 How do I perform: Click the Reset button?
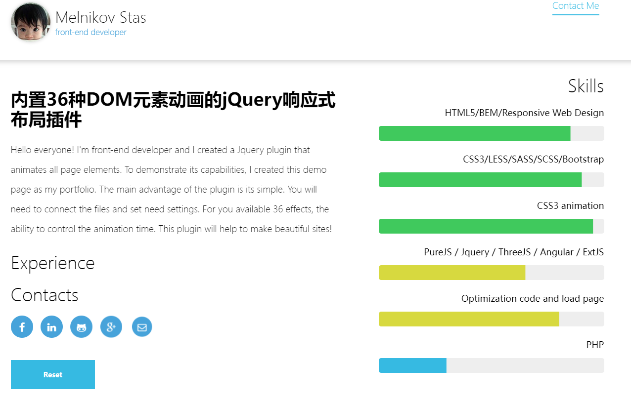coord(53,374)
